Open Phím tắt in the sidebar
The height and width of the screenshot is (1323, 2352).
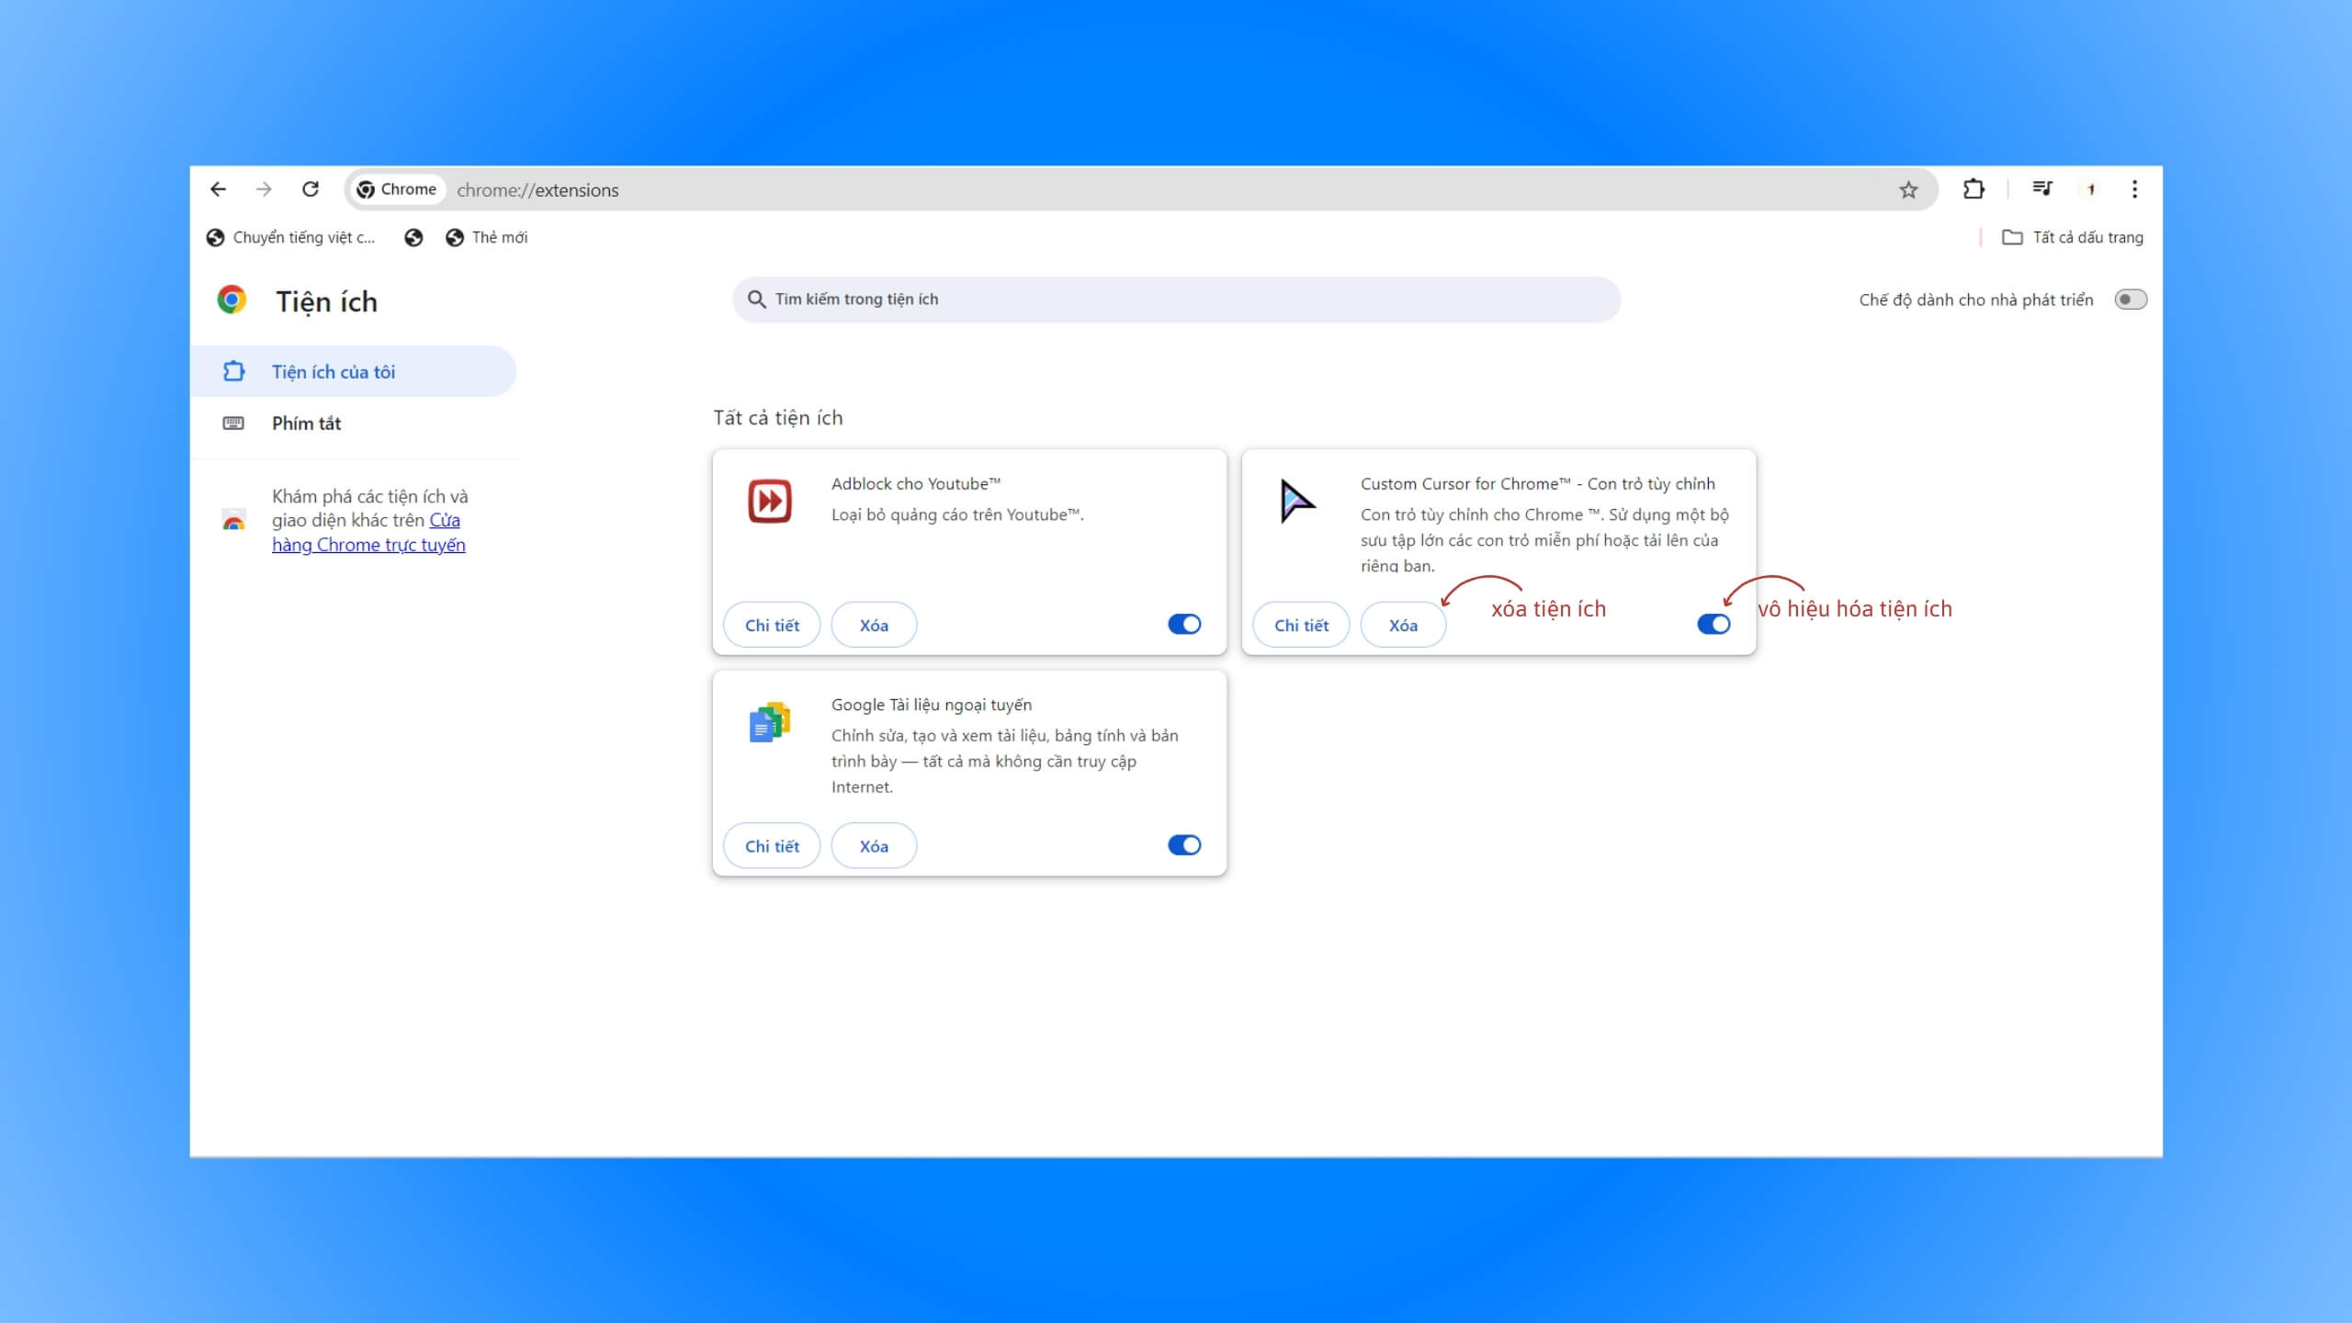click(353, 423)
